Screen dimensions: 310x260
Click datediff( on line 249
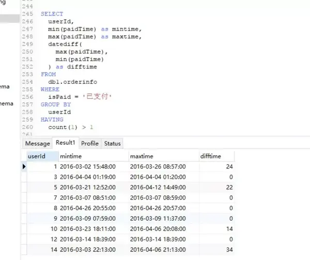coord(65,44)
